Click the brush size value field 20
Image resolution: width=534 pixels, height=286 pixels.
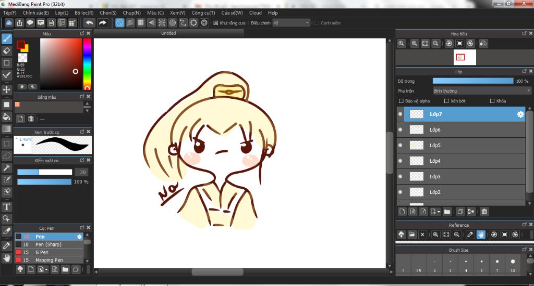(x=82, y=172)
